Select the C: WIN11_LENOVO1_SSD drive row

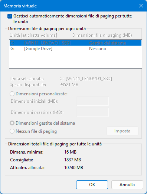pyautogui.click(x=75, y=43)
